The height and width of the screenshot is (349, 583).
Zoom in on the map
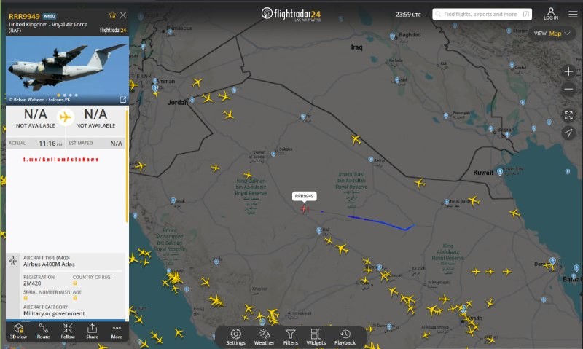pos(568,71)
